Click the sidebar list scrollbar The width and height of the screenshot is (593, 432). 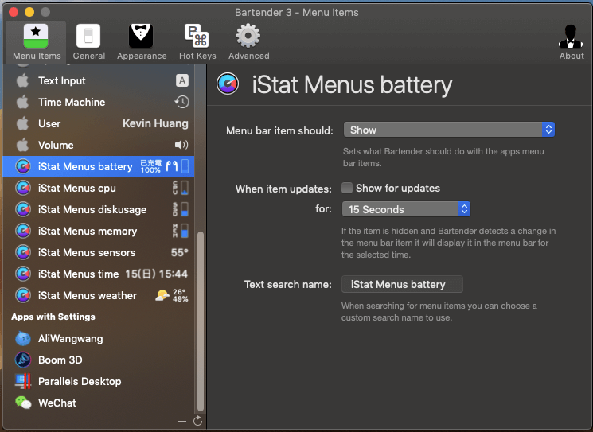pos(200,321)
